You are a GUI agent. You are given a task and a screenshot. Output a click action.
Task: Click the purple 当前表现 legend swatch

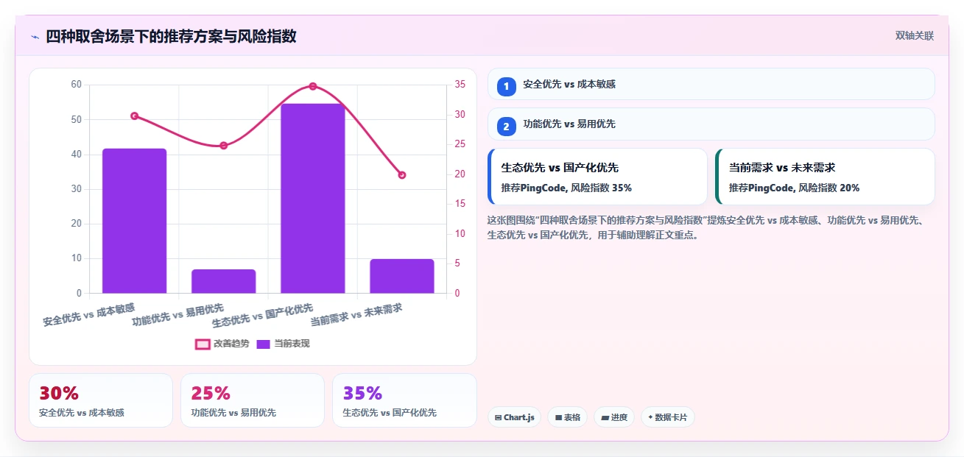pyautogui.click(x=264, y=344)
